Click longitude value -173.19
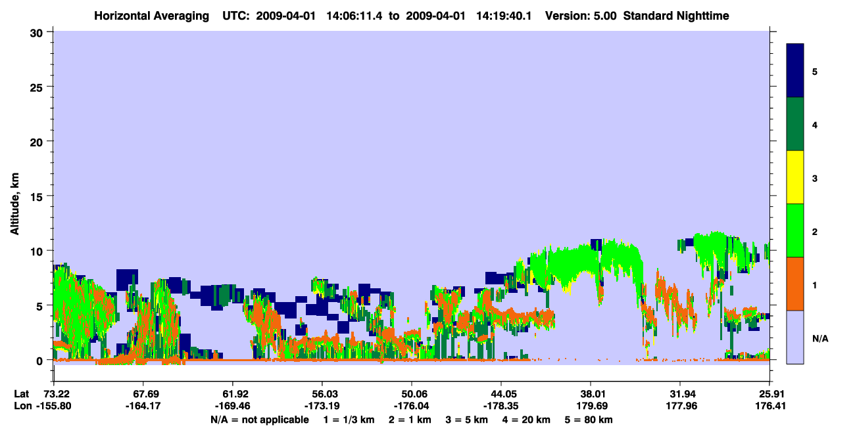This screenshot has width=855, height=438. [x=322, y=406]
